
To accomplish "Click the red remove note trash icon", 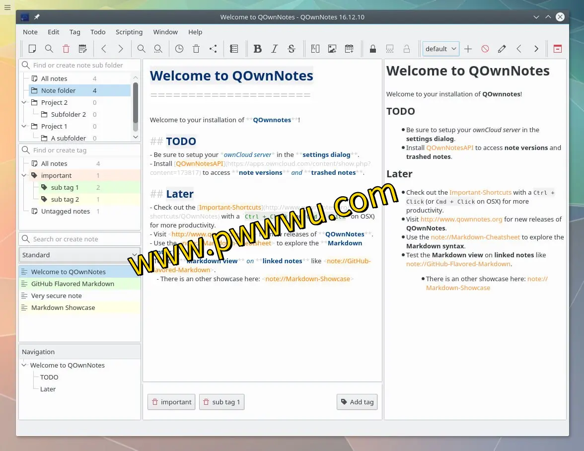I will pos(66,49).
